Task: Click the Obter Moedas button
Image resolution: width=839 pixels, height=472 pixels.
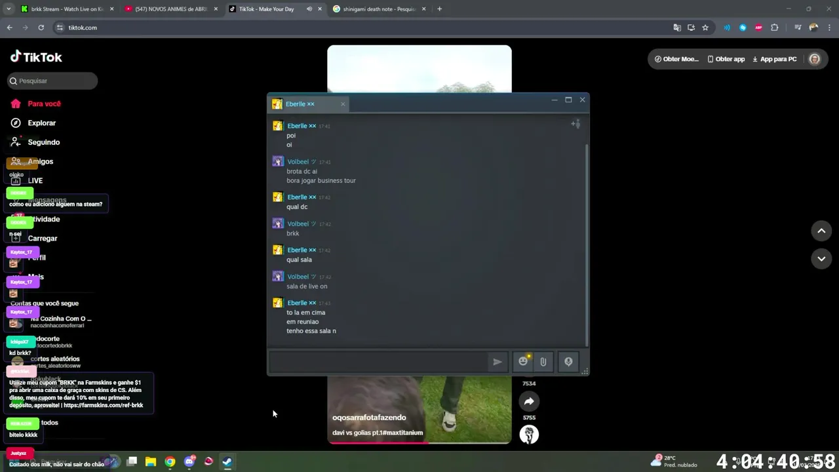Action: [x=676, y=59]
